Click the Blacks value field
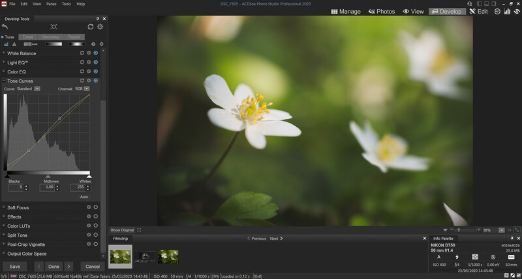Image resolution: width=522 pixels, height=279 pixels. pos(16,187)
